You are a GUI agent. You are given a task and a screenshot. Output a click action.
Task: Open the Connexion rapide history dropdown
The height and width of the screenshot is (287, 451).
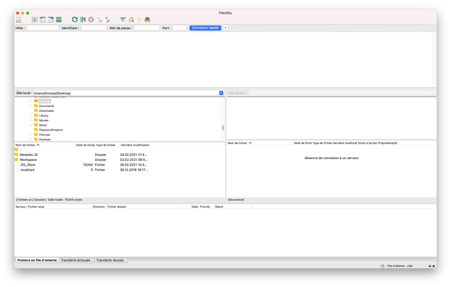pyautogui.click(x=225, y=28)
